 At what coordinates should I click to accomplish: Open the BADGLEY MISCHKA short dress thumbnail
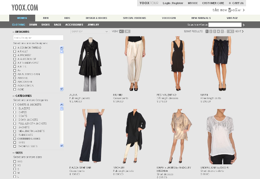(180, 136)
